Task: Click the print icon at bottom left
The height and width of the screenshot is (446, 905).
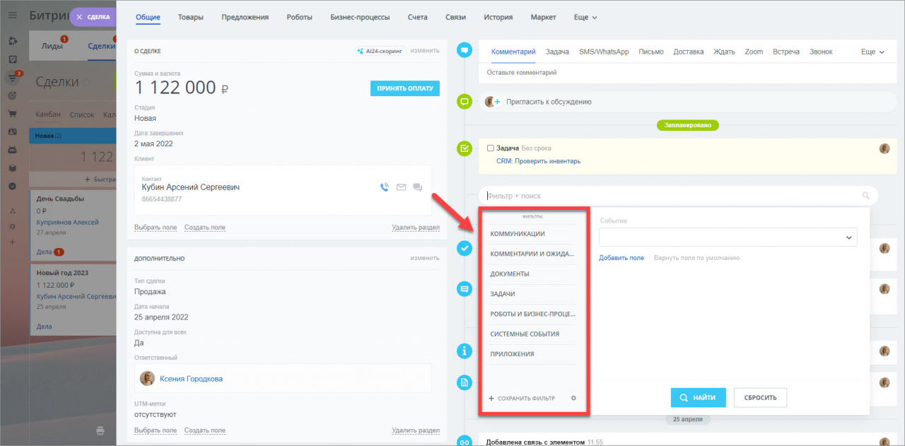Action: pyautogui.click(x=100, y=430)
